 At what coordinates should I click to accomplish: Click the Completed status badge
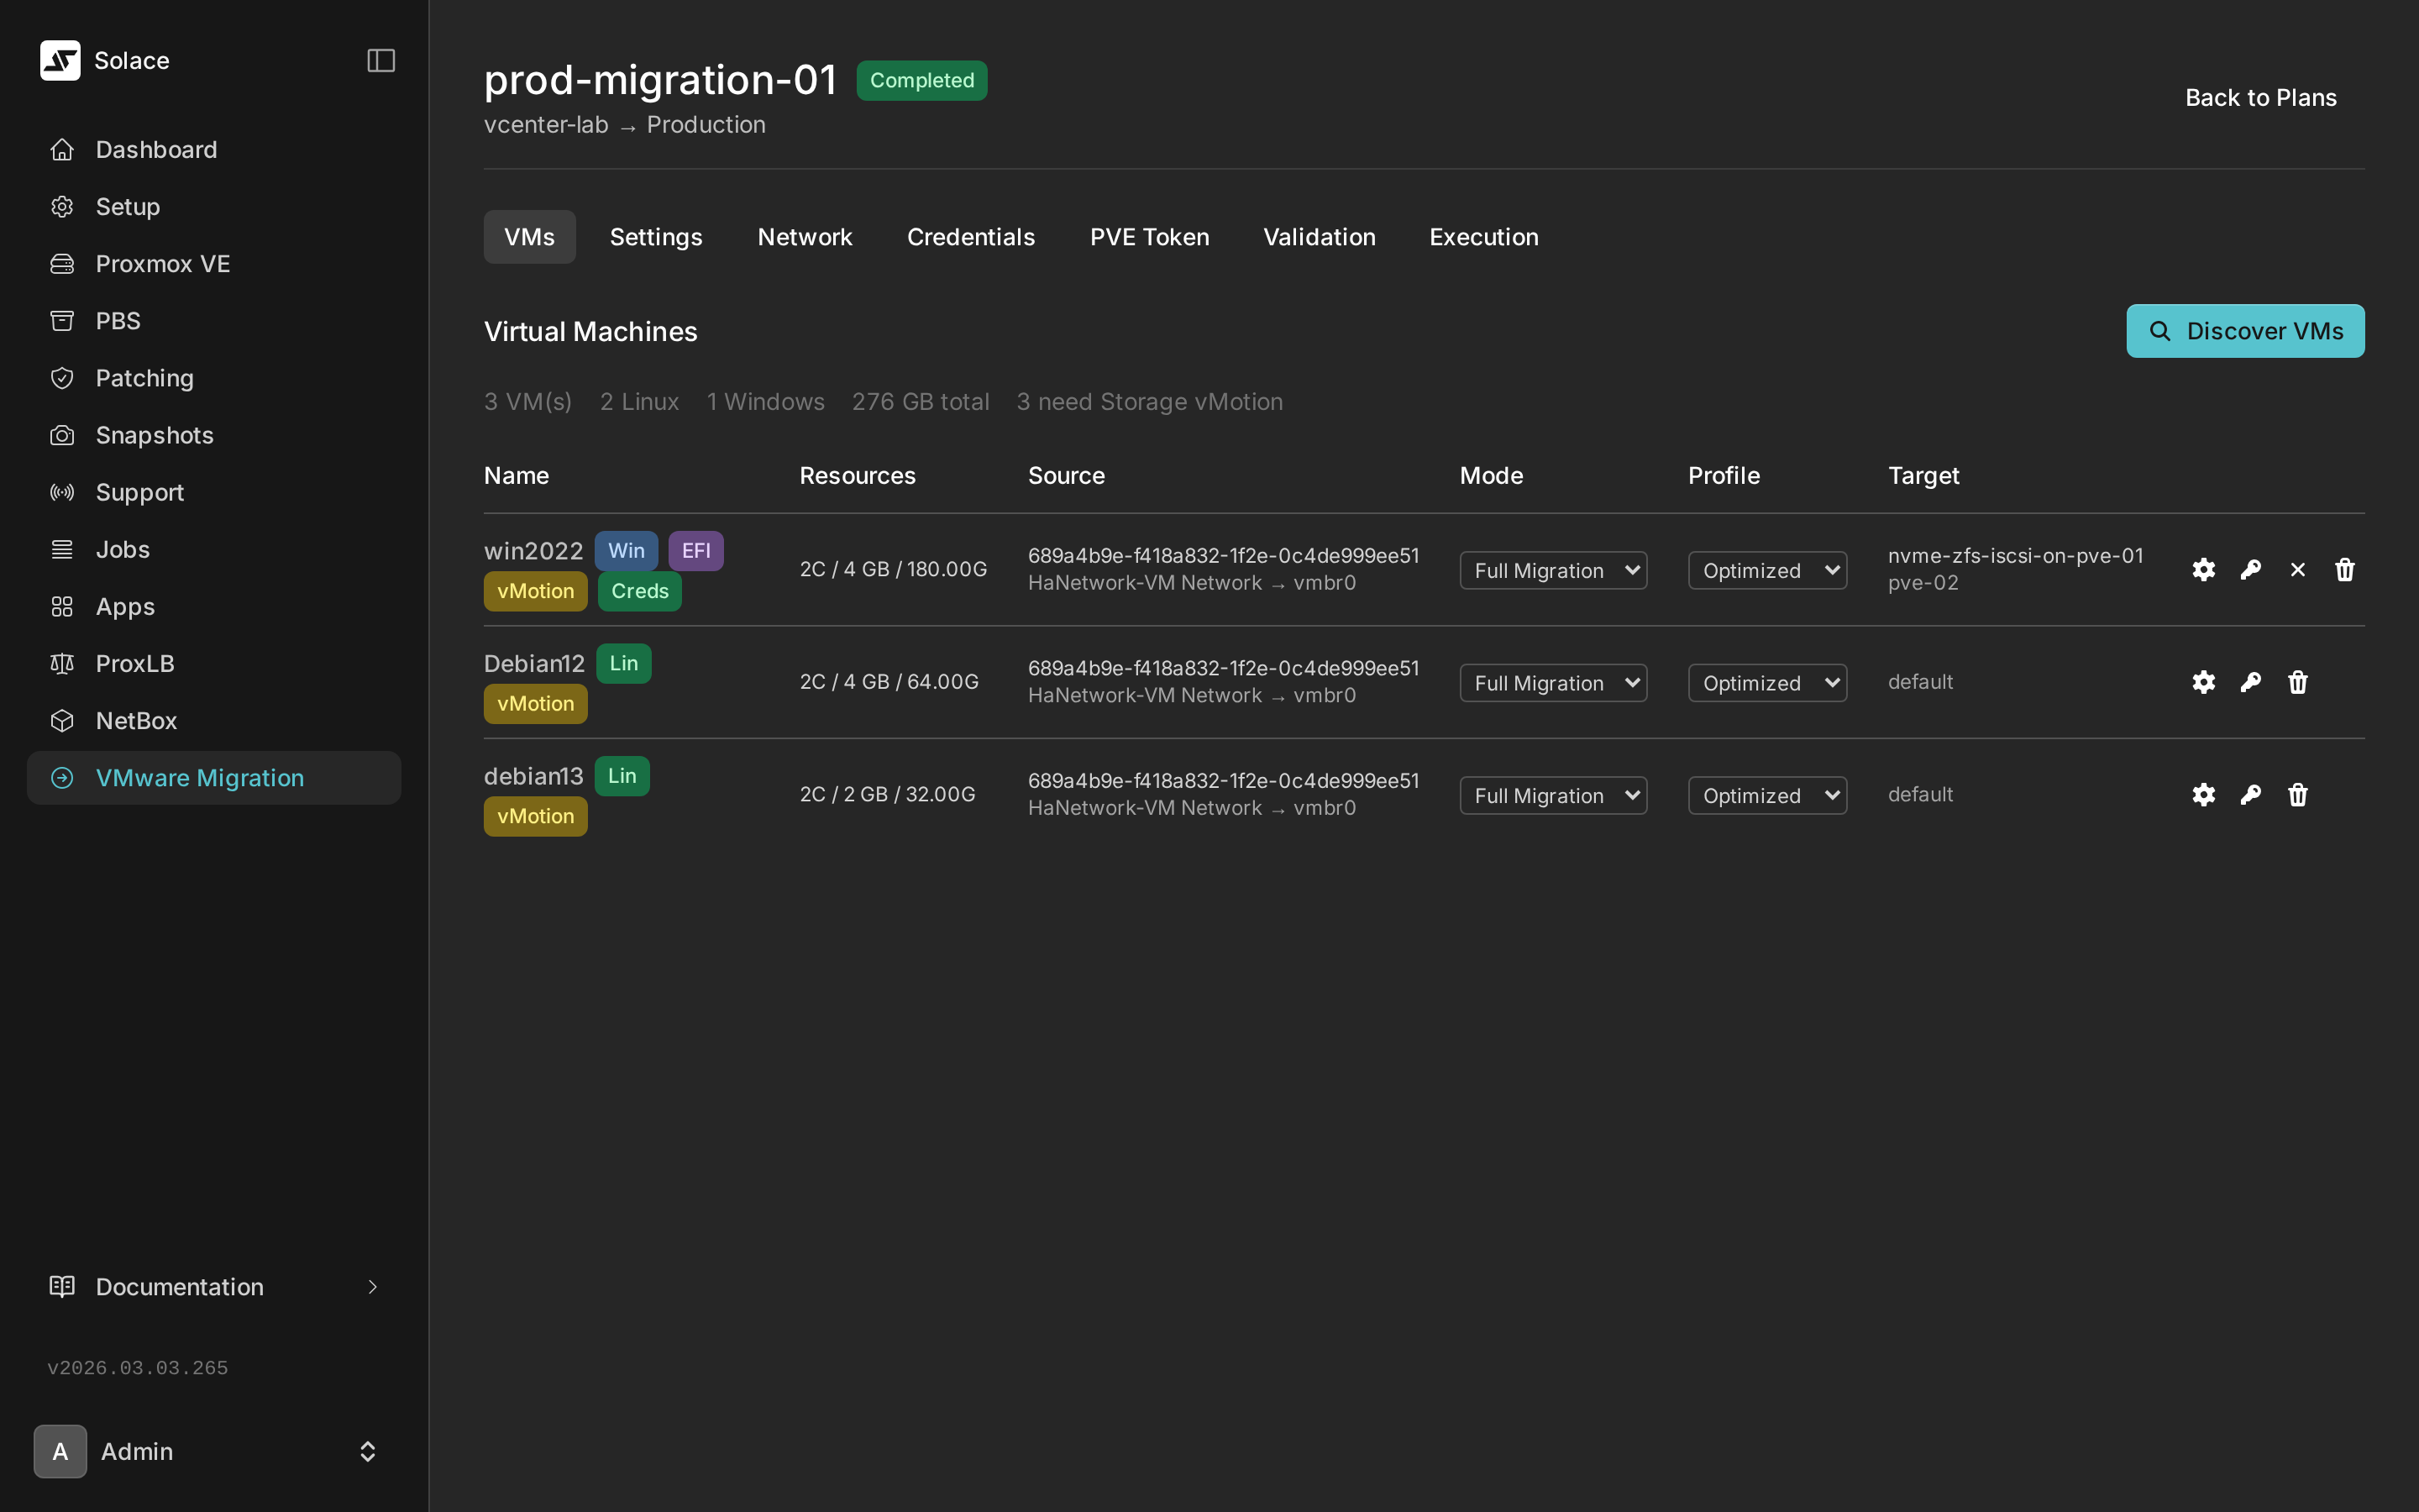click(921, 80)
